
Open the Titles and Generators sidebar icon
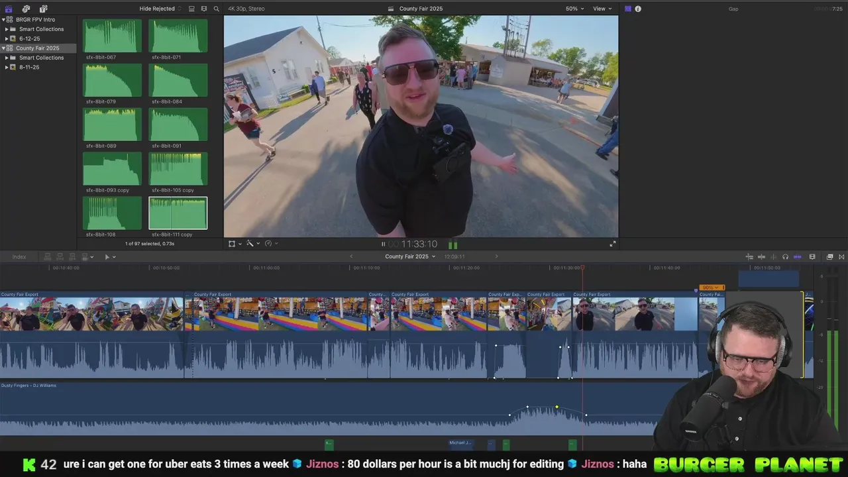43,9
